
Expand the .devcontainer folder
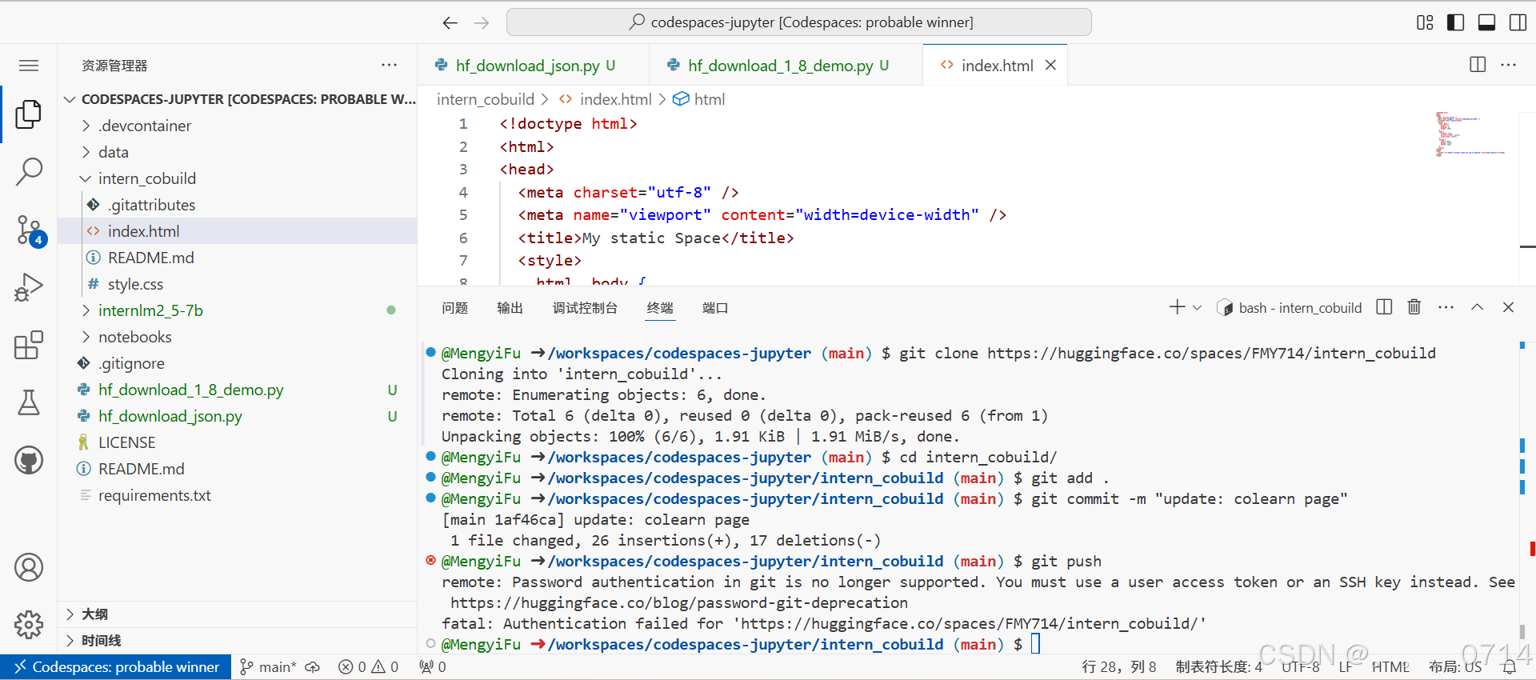coord(238,126)
